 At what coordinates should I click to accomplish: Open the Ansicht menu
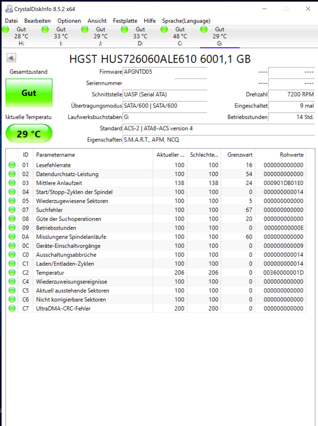pyautogui.click(x=97, y=21)
